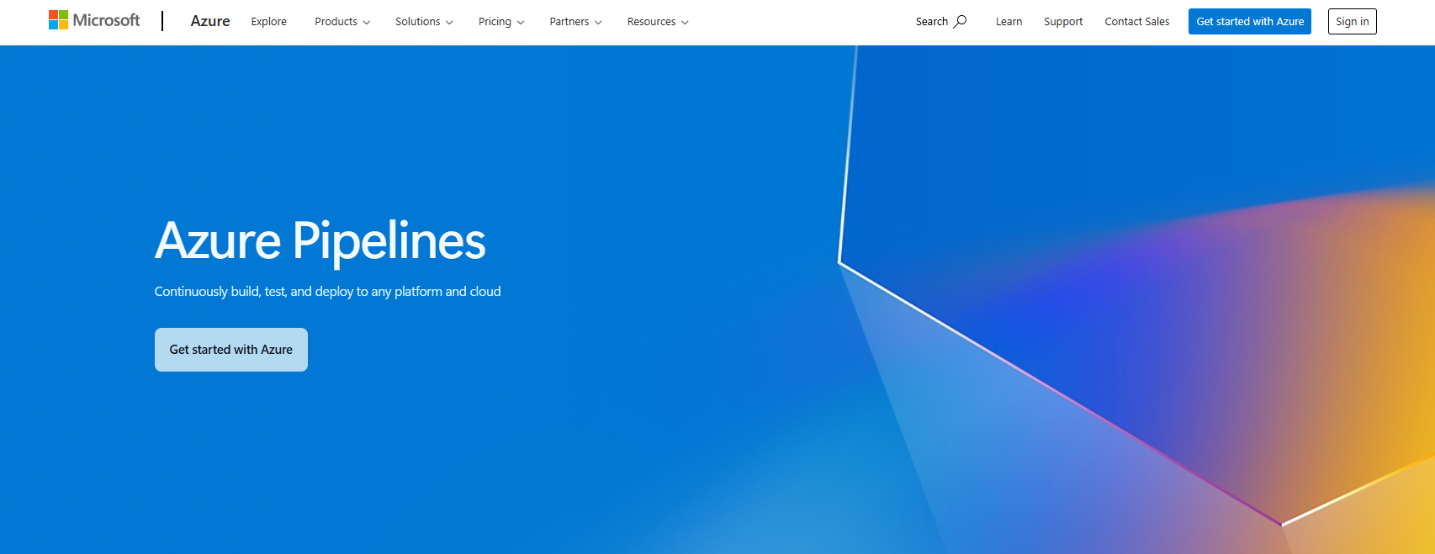Expand the Pricing dropdown
This screenshot has height=554, width=1435.
[501, 22]
